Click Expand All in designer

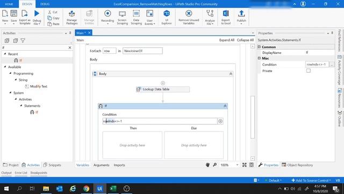point(227,40)
